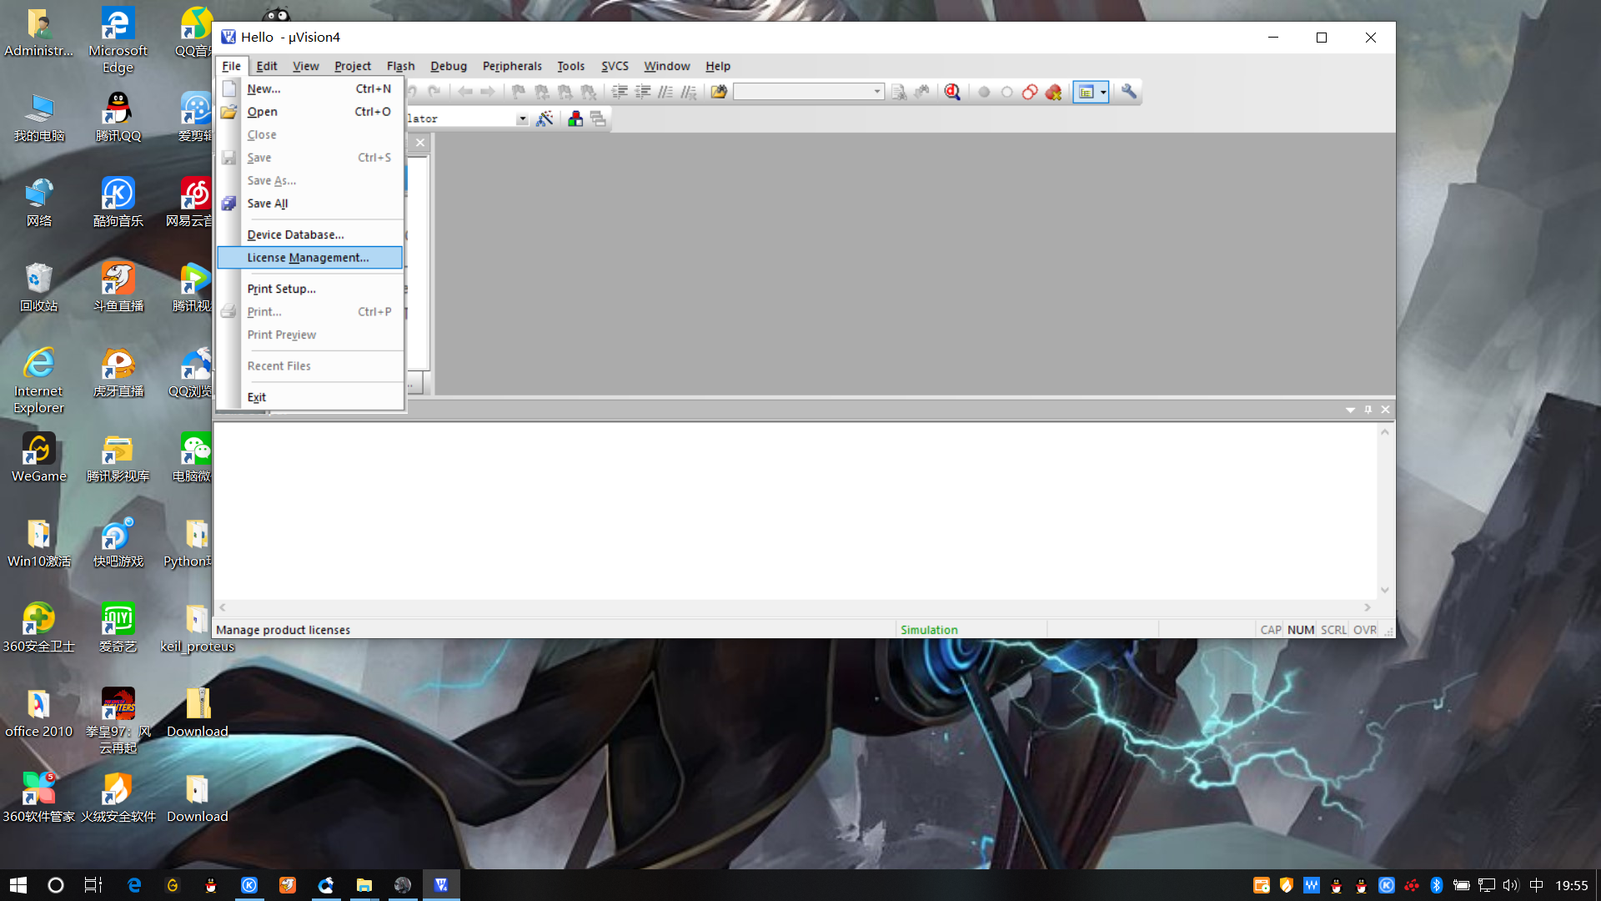This screenshot has width=1601, height=901.
Task: Expand the target selection combo box
Action: (522, 119)
